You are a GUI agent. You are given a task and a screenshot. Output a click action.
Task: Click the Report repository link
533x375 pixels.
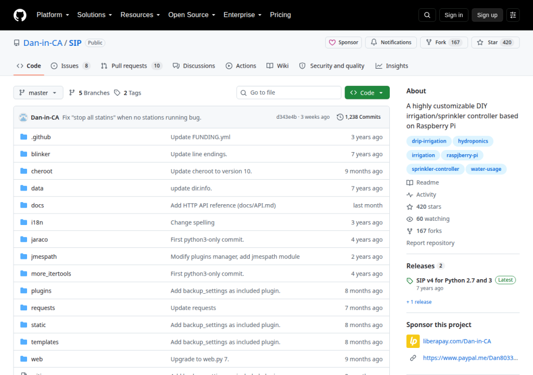pos(430,243)
